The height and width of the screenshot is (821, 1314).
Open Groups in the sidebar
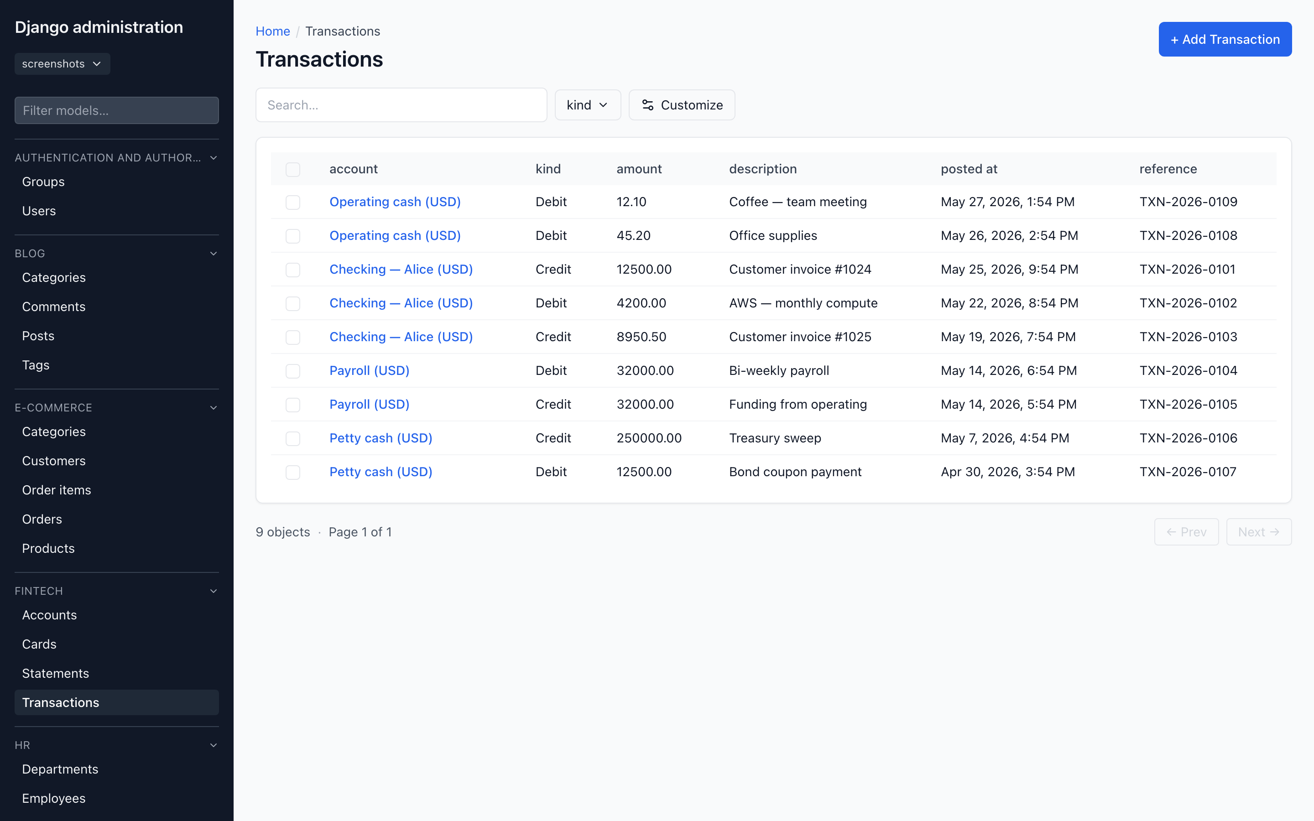[117, 182]
